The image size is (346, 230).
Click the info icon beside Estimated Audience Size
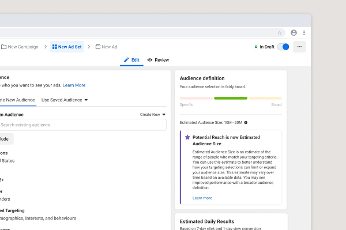246,123
